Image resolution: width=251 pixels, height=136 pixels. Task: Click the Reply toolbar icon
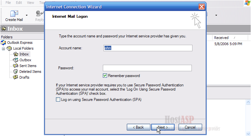pyautogui.click(x=40, y=14)
